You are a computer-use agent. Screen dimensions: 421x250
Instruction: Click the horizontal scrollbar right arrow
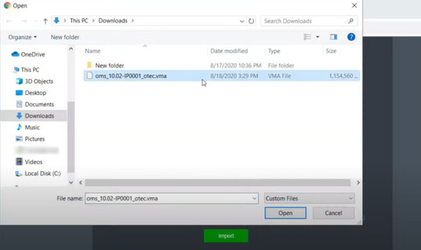pyautogui.click(x=358, y=182)
